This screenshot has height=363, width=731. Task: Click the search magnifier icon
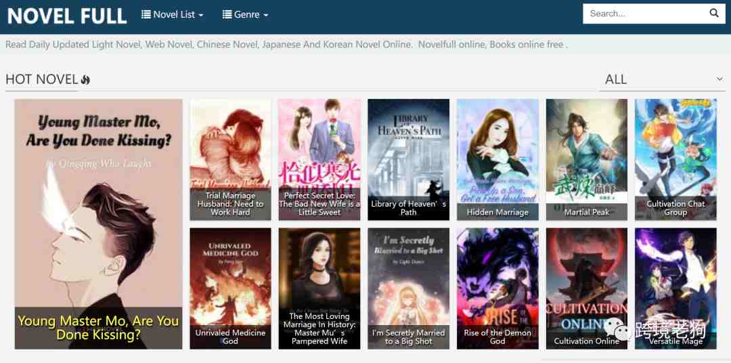(714, 13)
